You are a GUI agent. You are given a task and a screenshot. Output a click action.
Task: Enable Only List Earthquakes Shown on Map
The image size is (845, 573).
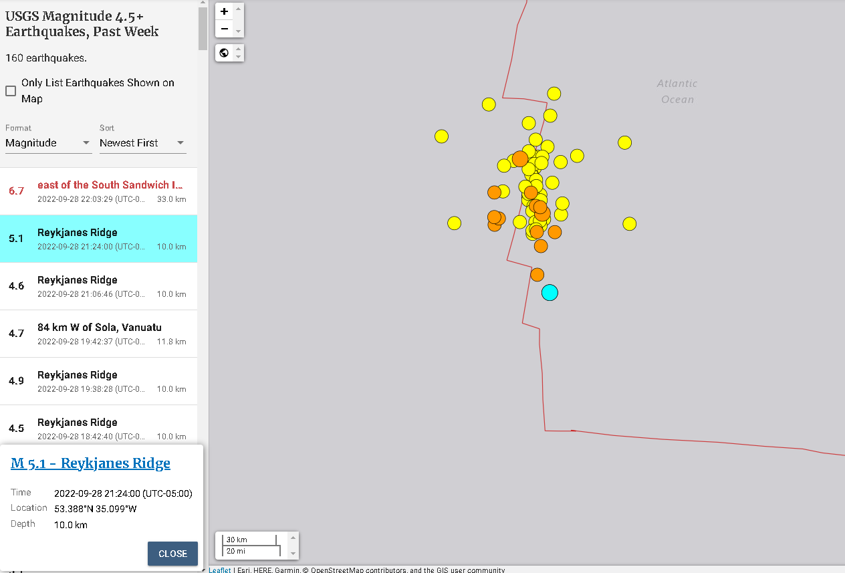(11, 91)
